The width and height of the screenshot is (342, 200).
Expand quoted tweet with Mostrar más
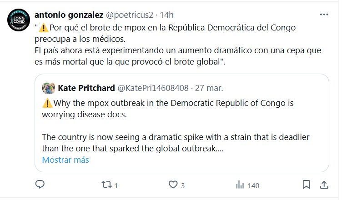[x=65, y=160]
